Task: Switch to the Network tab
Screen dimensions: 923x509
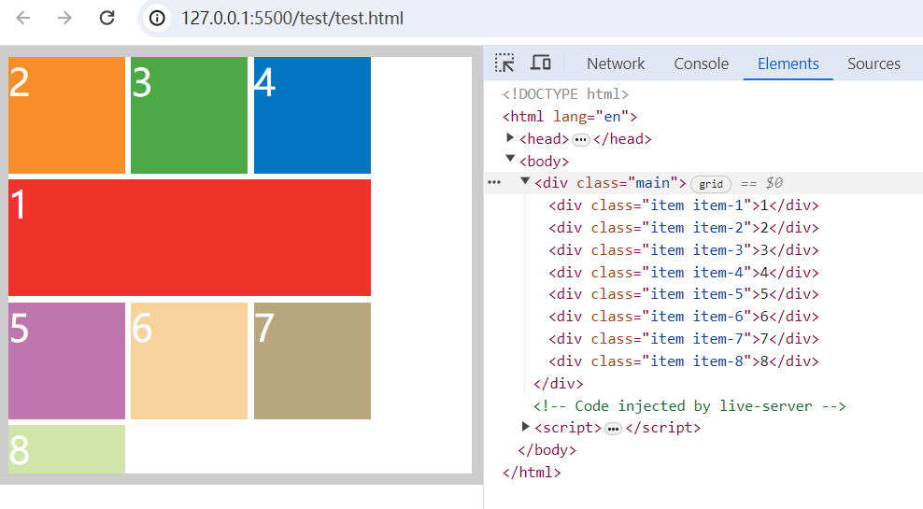Action: [x=616, y=64]
